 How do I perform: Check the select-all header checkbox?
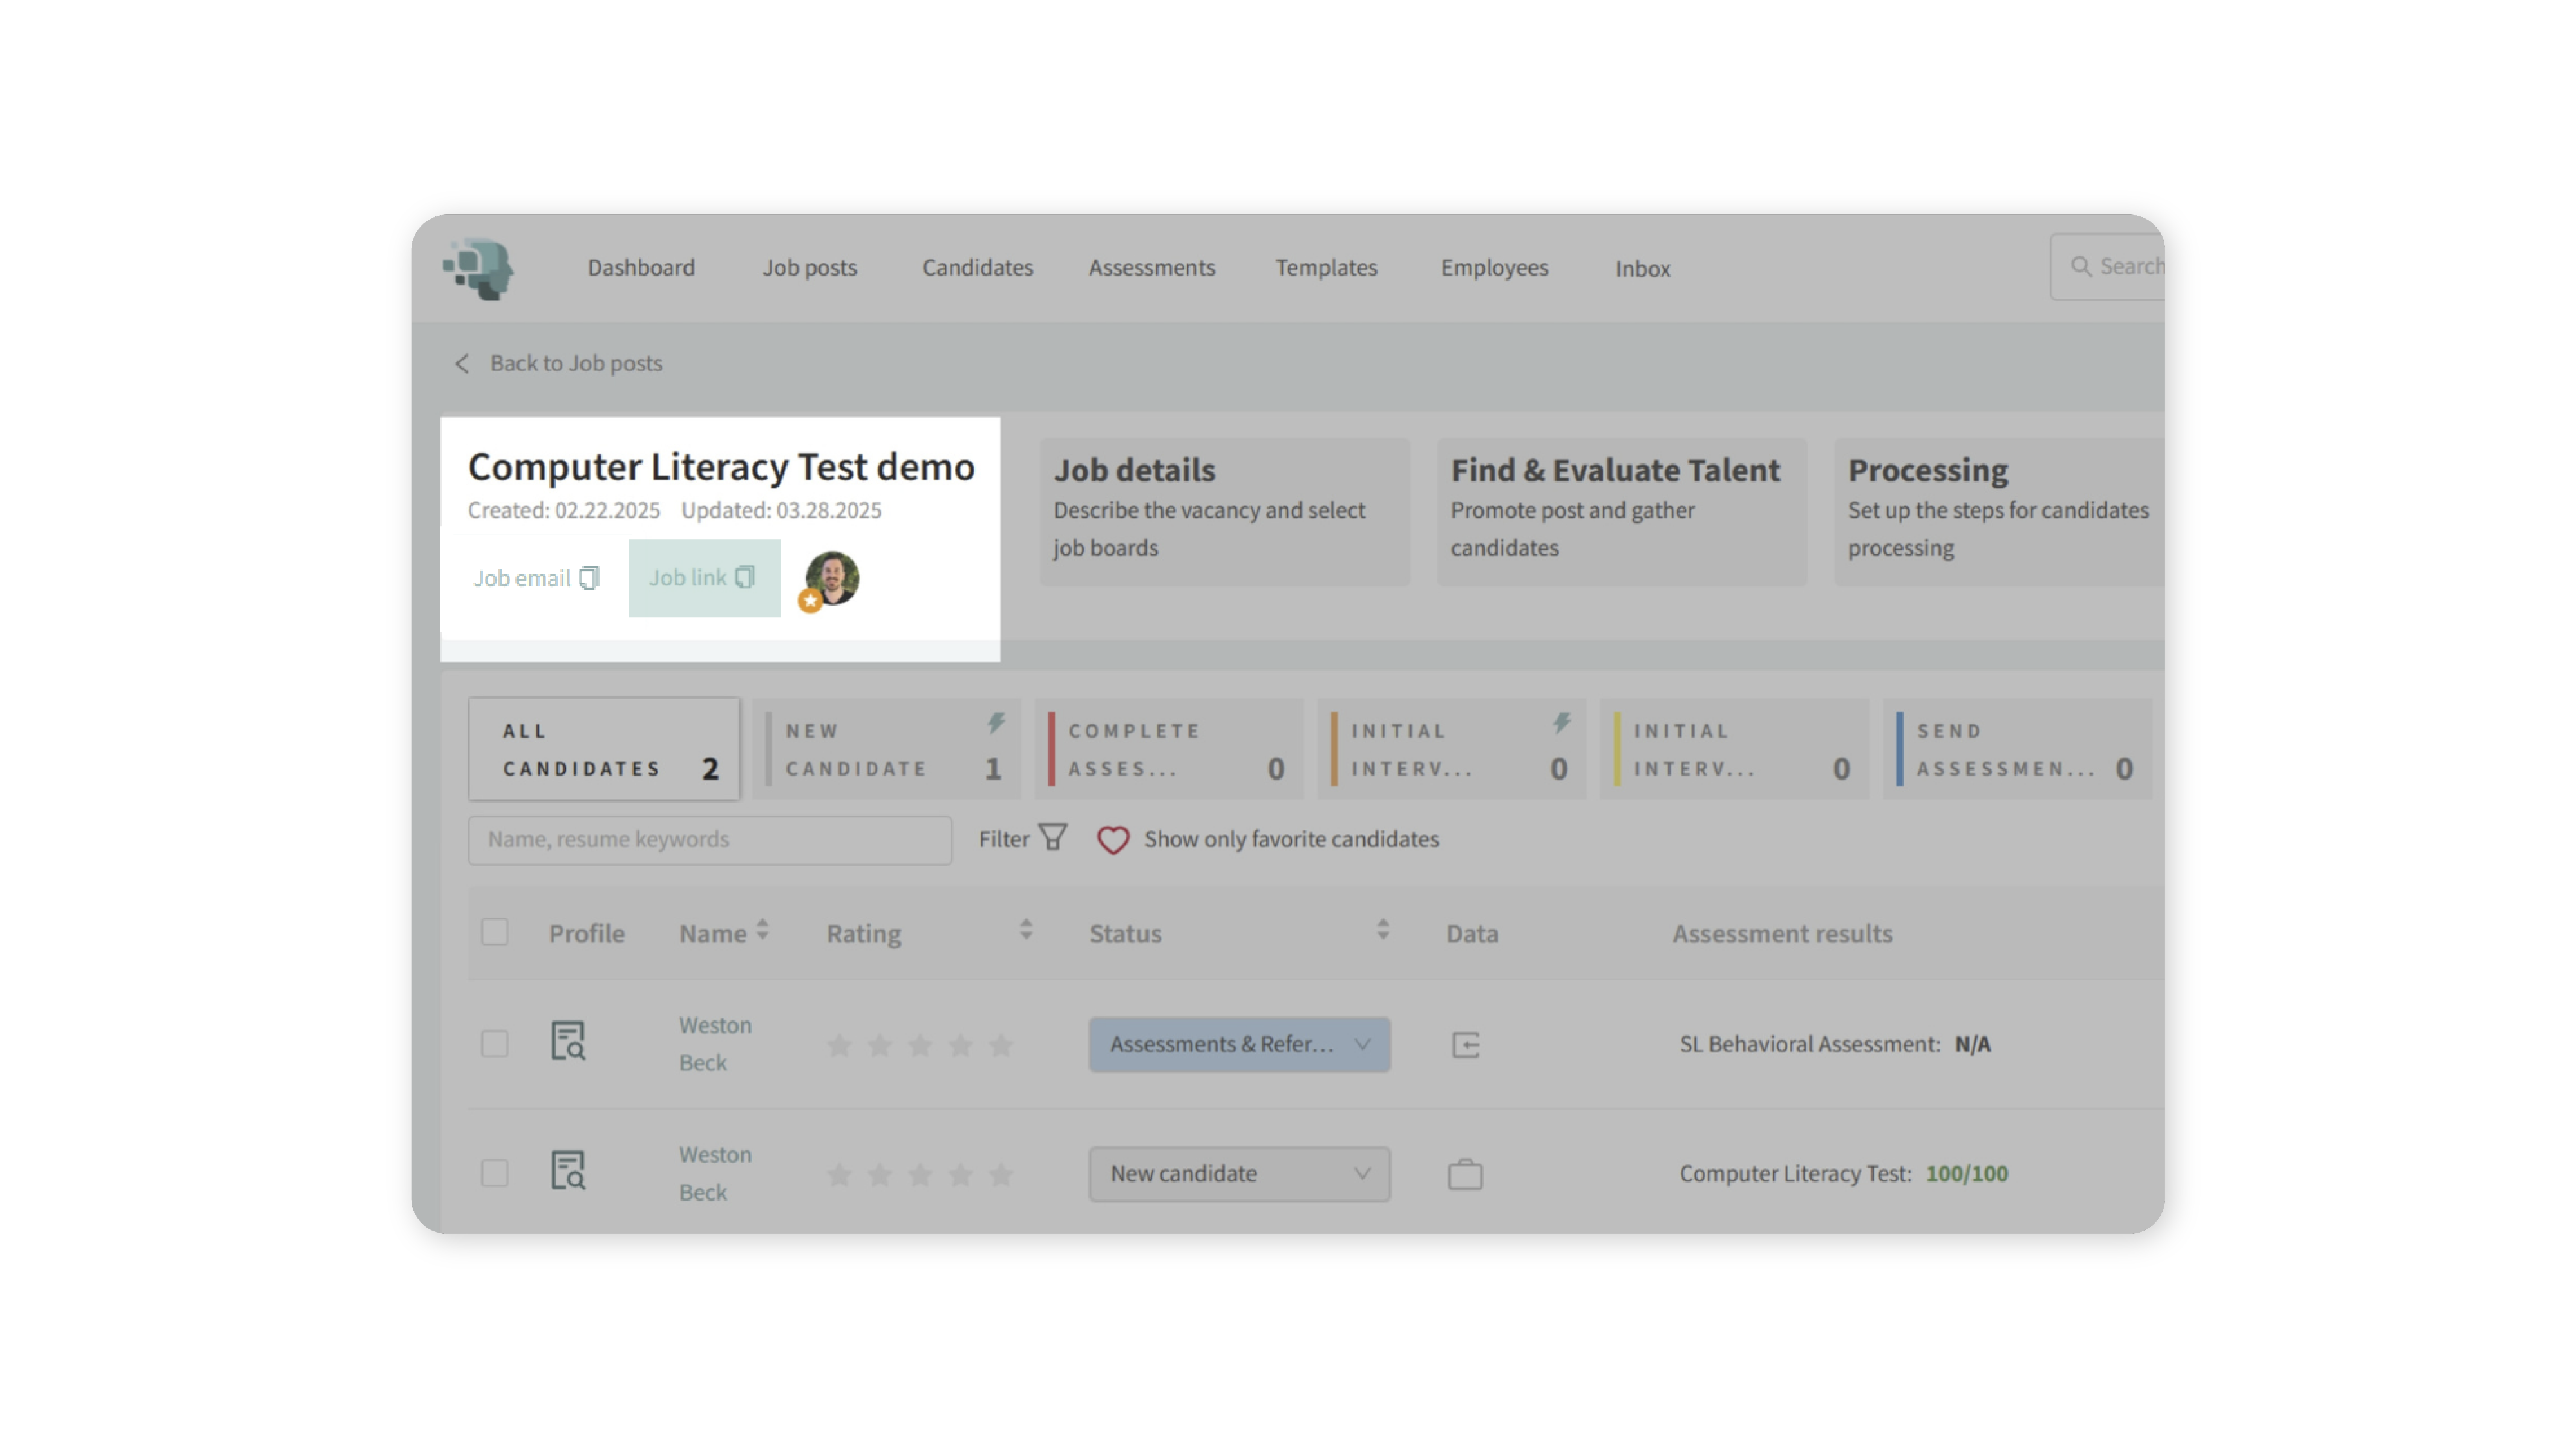pyautogui.click(x=494, y=931)
